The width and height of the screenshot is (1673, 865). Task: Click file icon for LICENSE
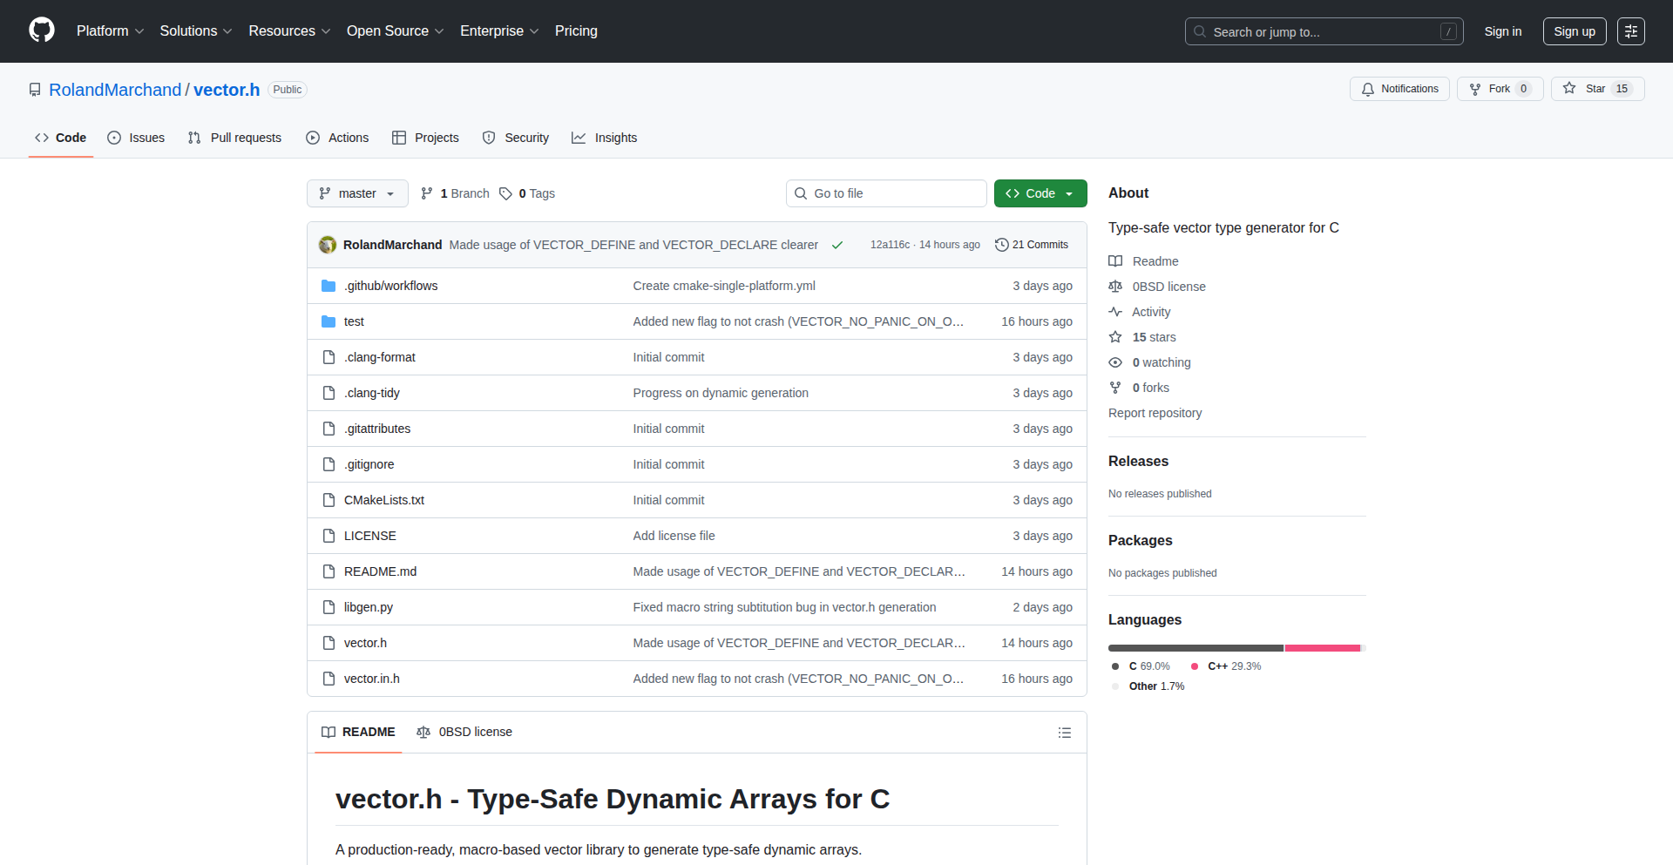[329, 536]
